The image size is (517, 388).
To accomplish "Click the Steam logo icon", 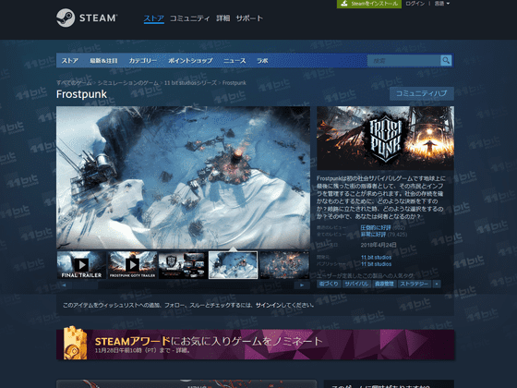I will (x=66, y=18).
